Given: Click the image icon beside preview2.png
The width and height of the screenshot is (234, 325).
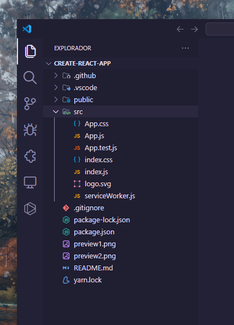Looking at the screenshot, I should pyautogui.click(x=66, y=256).
